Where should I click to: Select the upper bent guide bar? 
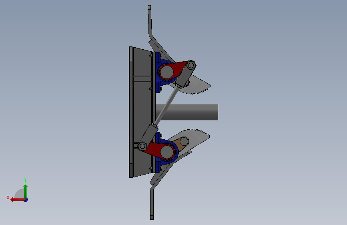tap(151, 24)
